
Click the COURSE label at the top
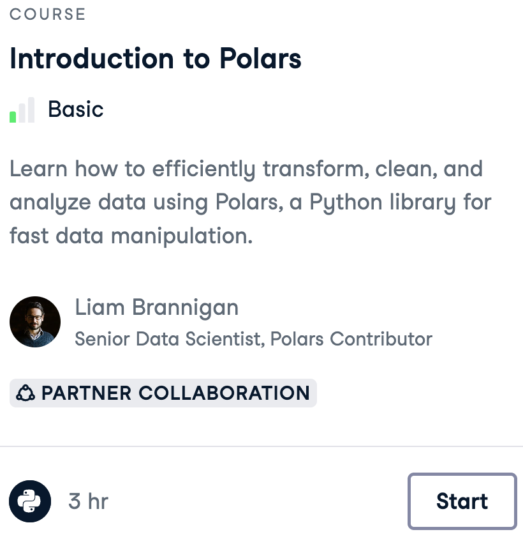pyautogui.click(x=47, y=14)
